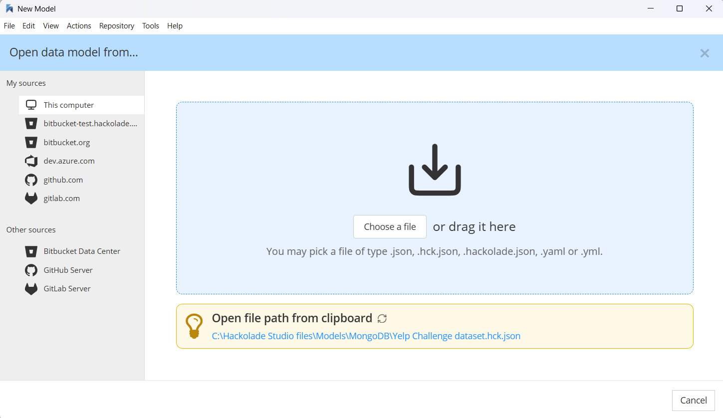Click the Azure DevOps icon for dev.azure.com
Viewport: 723px width, 418px height.
click(31, 161)
